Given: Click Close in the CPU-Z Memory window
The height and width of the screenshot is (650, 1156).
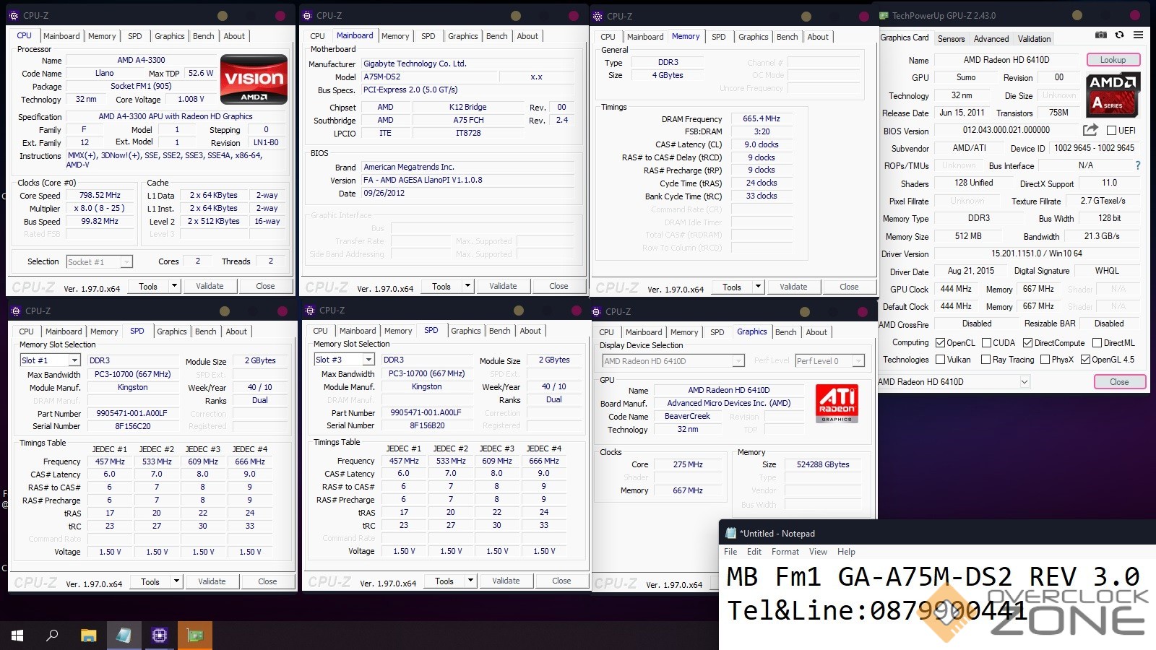Looking at the screenshot, I should point(849,287).
